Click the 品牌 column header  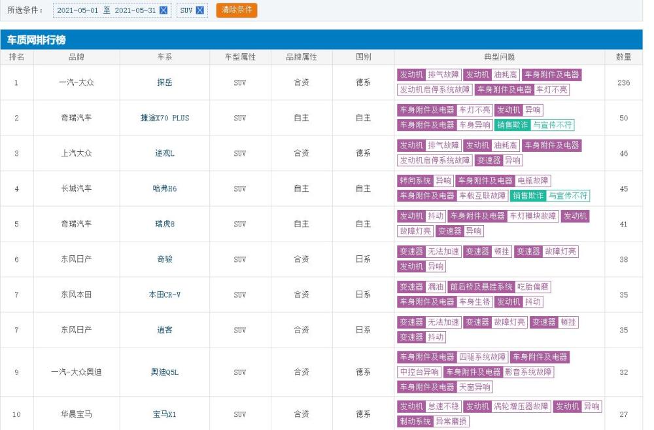[x=77, y=57]
